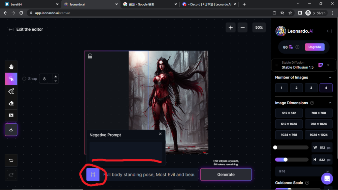This screenshot has height=190, width=338.
Task: Collapse the Number of Images section
Action: click(330, 78)
